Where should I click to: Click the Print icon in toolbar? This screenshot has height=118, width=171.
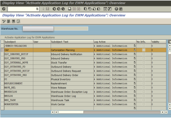tap(70, 9)
